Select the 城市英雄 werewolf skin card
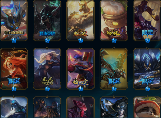Image resolution: width=161 pixels, height=118 pixels. tap(47, 20)
